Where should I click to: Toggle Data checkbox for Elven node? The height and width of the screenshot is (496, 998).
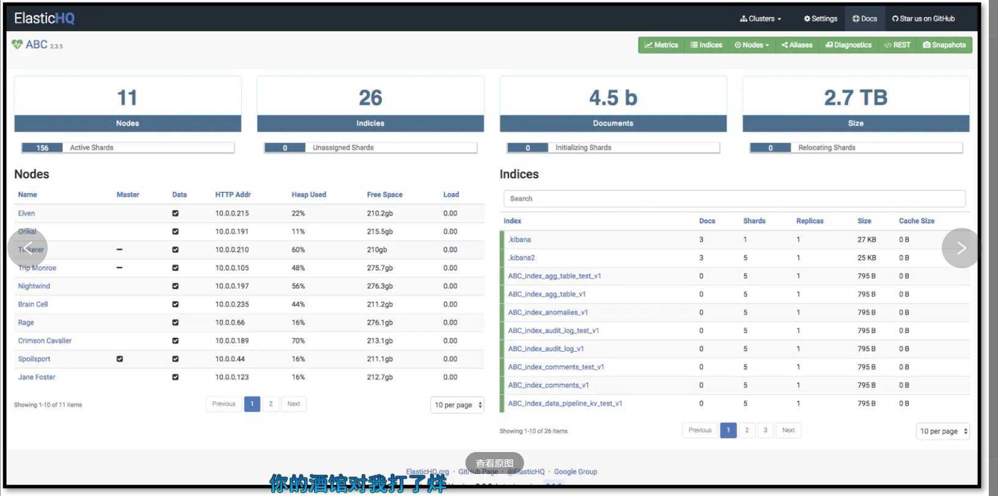175,214
